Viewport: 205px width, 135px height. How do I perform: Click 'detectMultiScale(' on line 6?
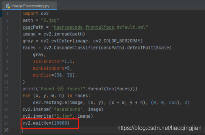[149, 48]
